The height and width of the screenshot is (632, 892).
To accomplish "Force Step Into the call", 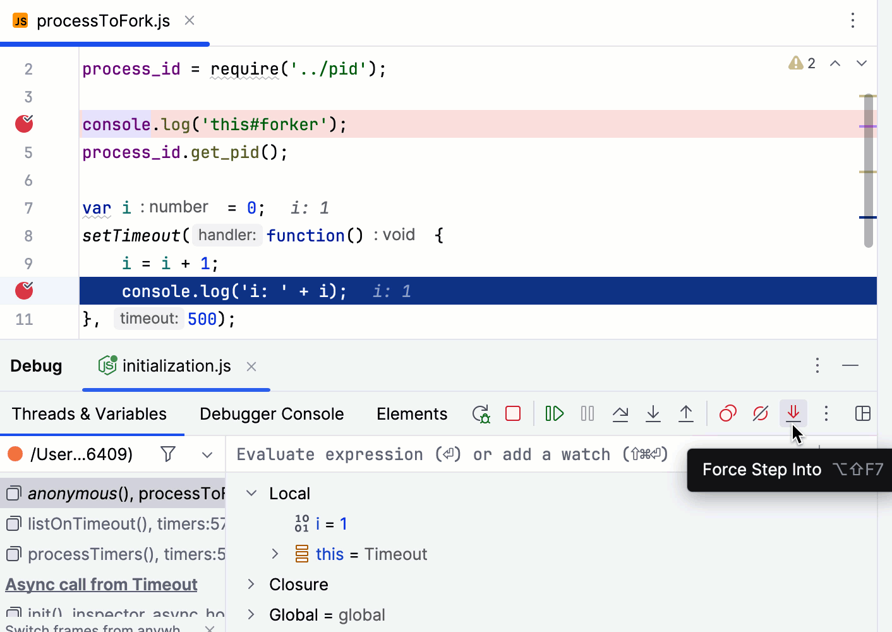I will click(x=793, y=413).
